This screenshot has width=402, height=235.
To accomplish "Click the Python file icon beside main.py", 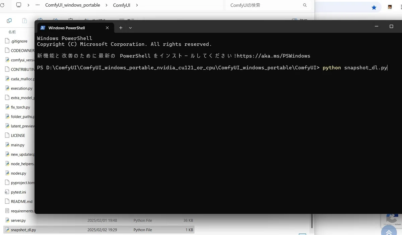I will (x=7, y=145).
